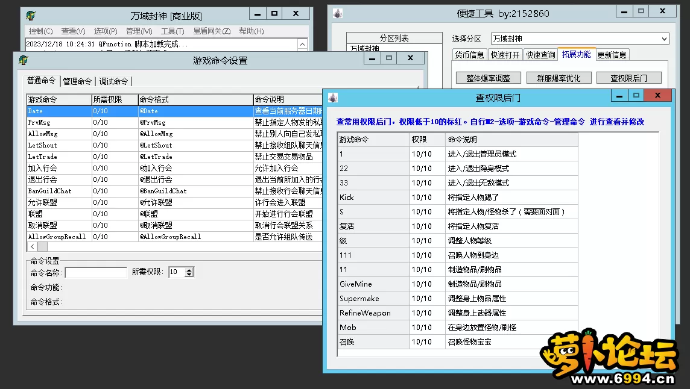Select the 退出行会 command row
690x389 pixels.
coord(175,180)
